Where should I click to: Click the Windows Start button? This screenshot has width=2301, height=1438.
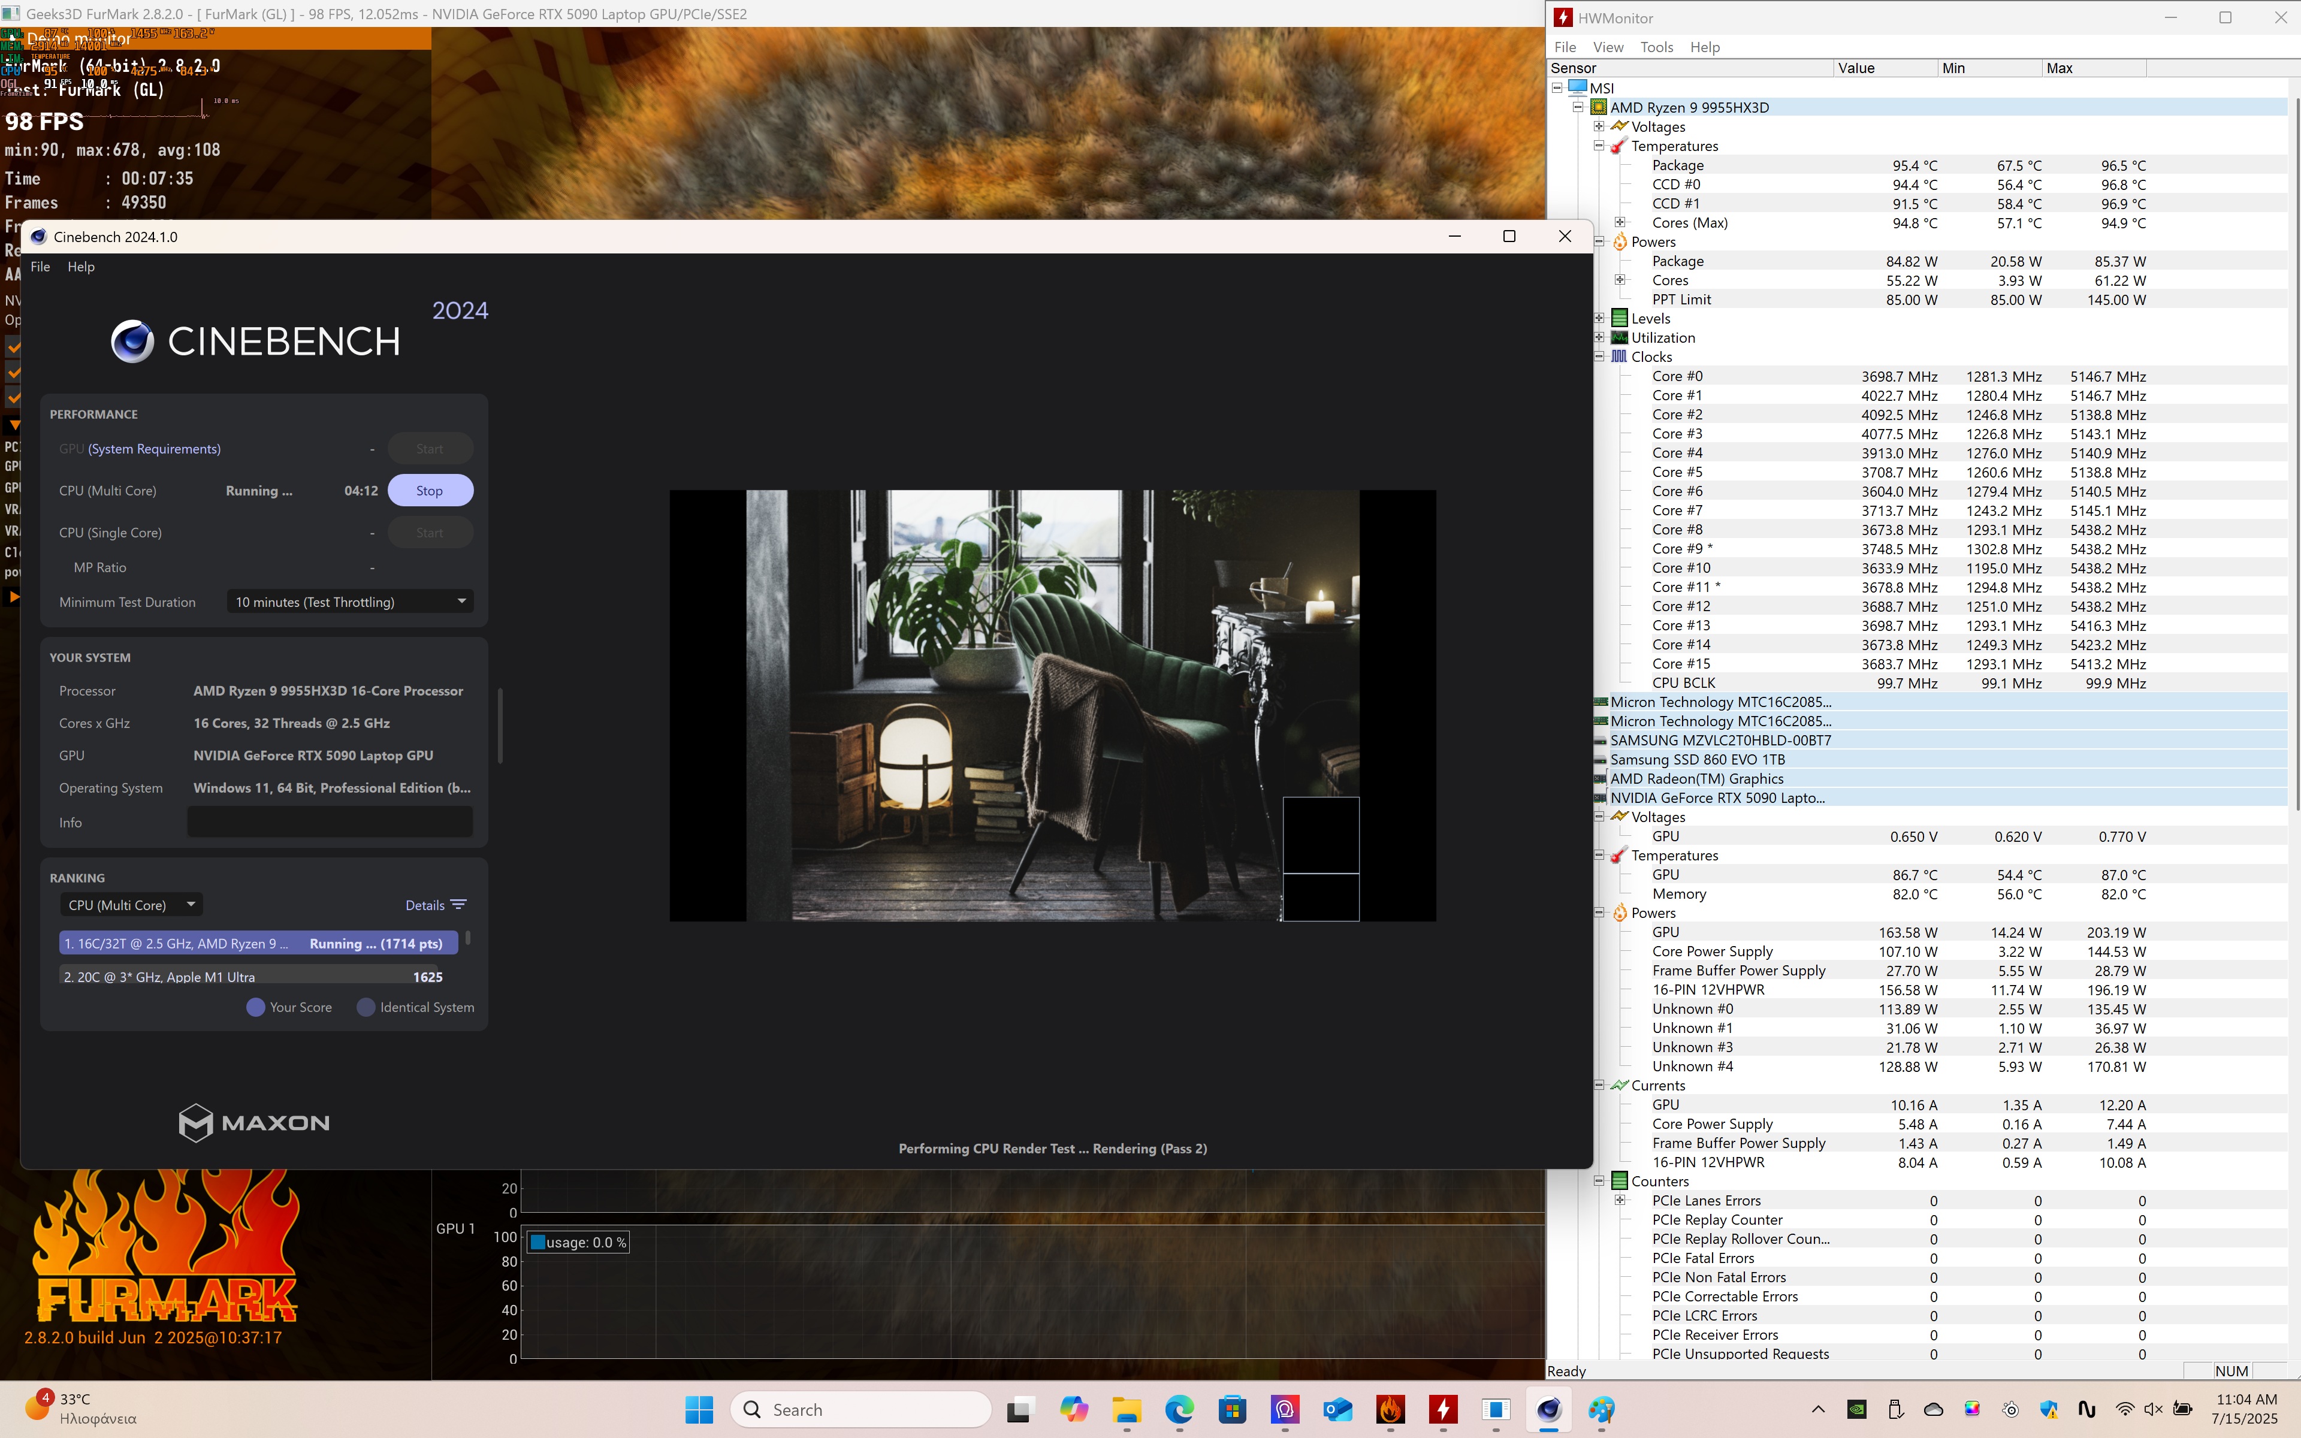tap(699, 1409)
